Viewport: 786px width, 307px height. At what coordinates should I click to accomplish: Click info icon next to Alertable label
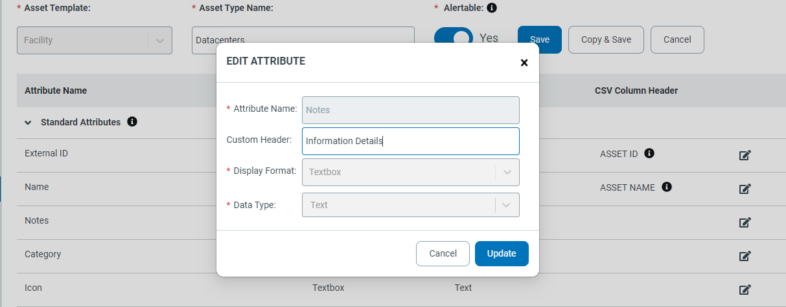(492, 8)
